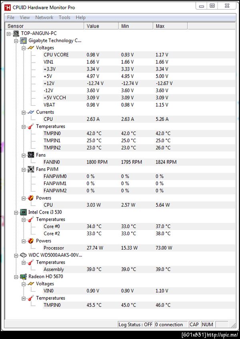240x339 pixels.
Task: Select the Processor power row
Action: click(x=139, y=248)
